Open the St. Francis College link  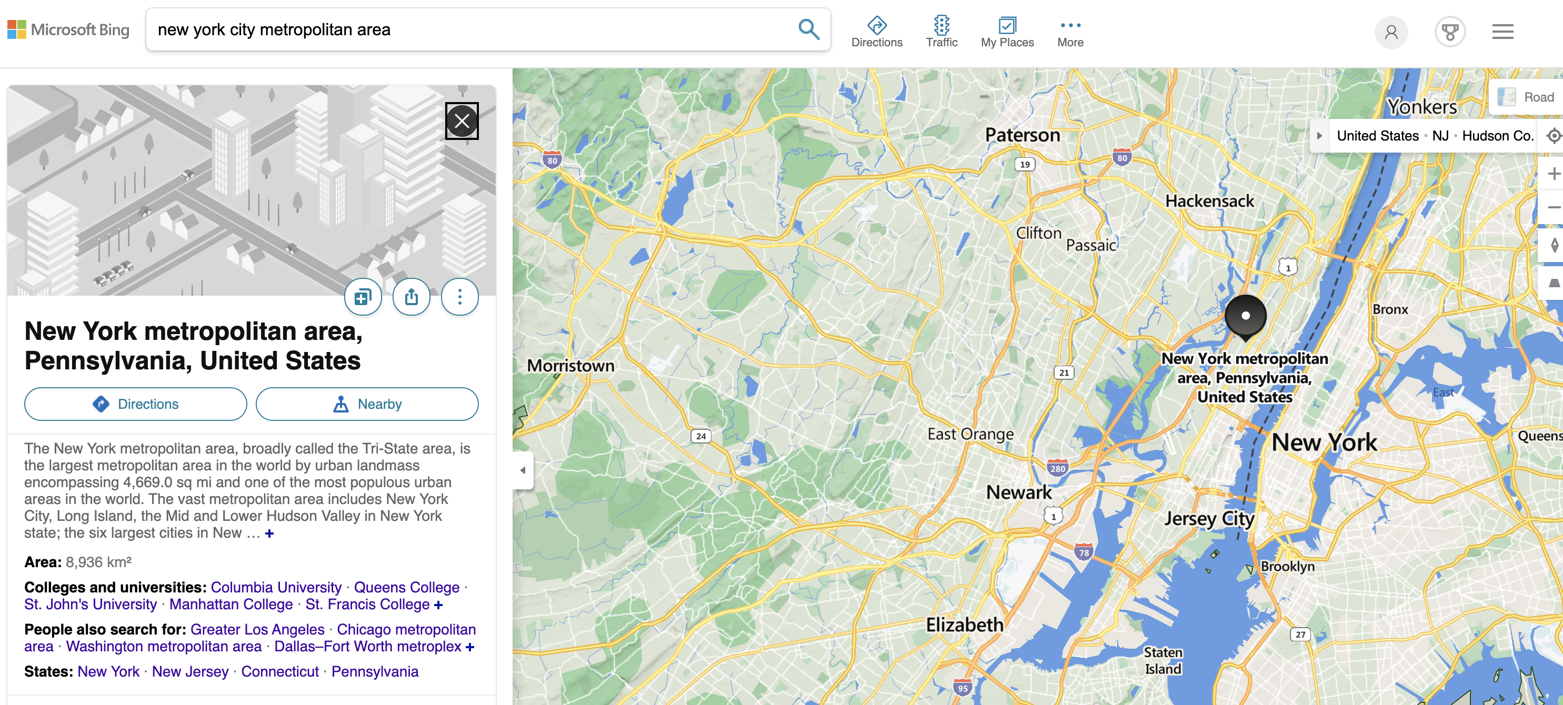tap(368, 605)
